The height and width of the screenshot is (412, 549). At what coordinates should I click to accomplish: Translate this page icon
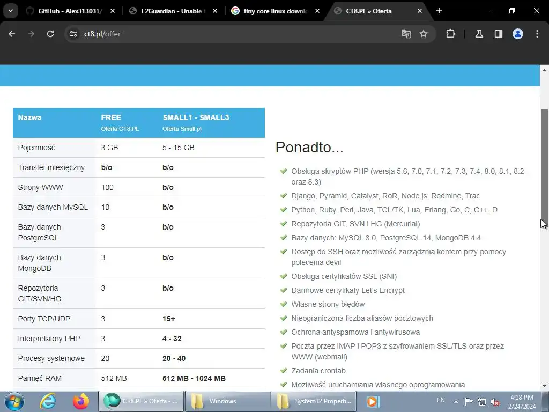tap(406, 34)
